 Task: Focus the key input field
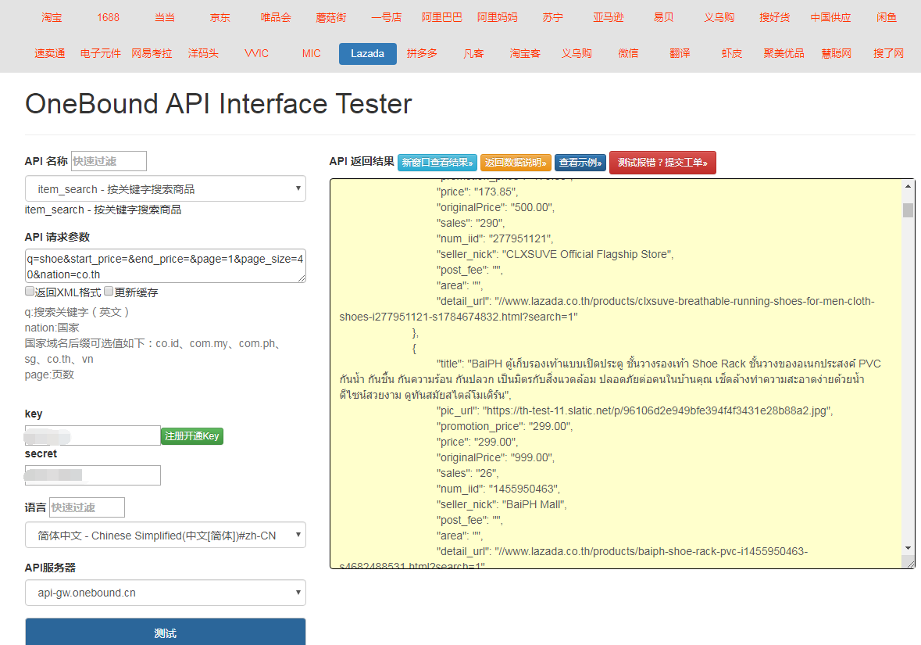point(92,435)
